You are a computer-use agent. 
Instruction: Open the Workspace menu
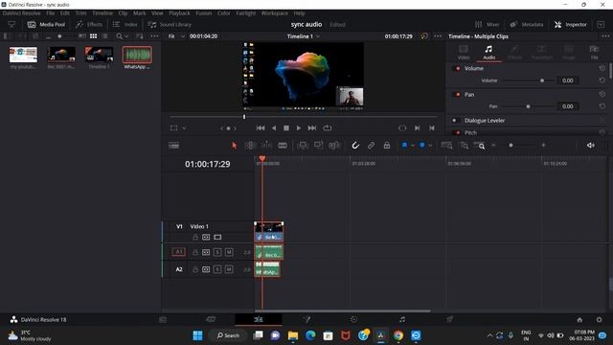(x=274, y=13)
